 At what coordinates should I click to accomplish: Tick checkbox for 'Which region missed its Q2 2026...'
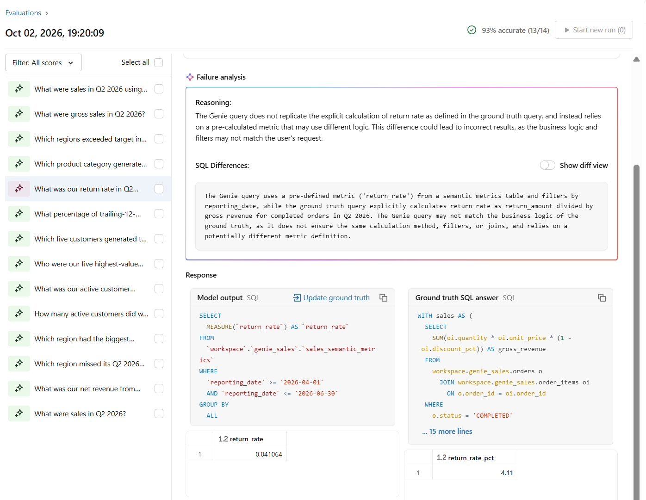click(x=159, y=364)
